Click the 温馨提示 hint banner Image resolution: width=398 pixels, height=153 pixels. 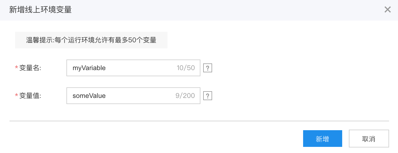point(91,40)
